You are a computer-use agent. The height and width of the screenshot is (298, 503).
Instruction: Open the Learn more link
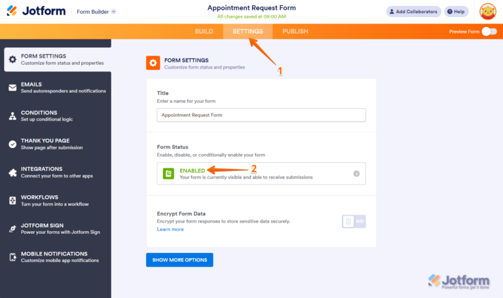click(170, 229)
